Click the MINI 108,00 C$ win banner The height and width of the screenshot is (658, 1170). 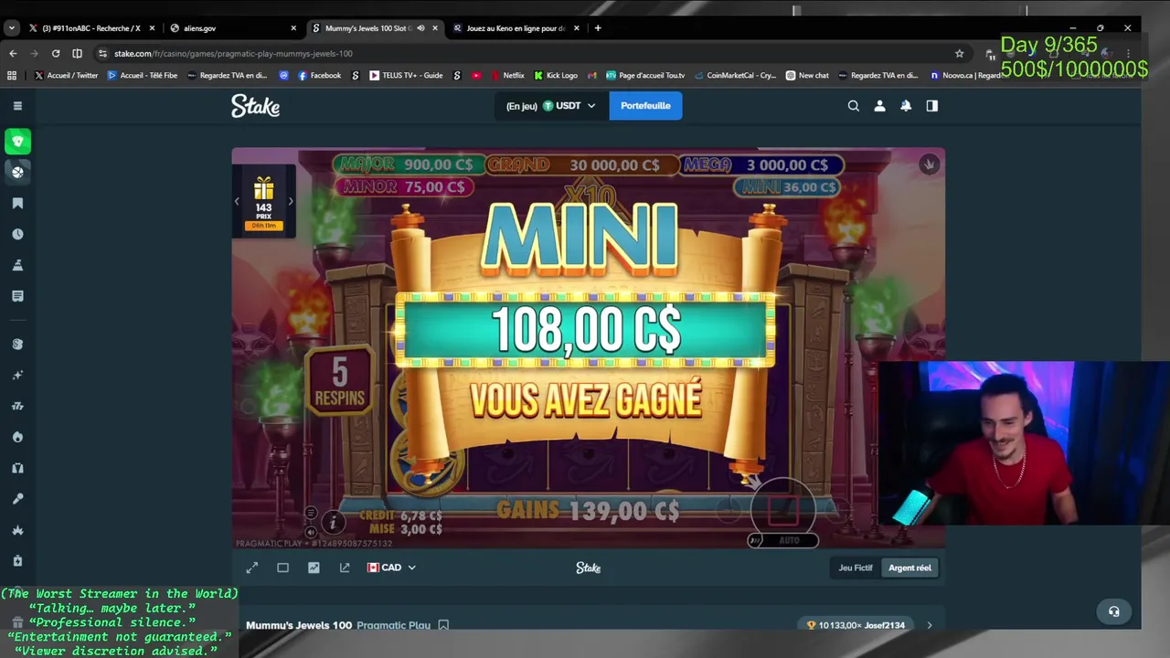click(586, 330)
